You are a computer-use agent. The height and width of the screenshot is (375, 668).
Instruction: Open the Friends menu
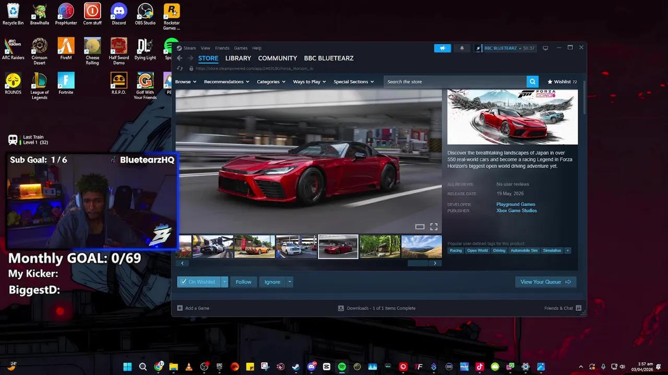(222, 48)
